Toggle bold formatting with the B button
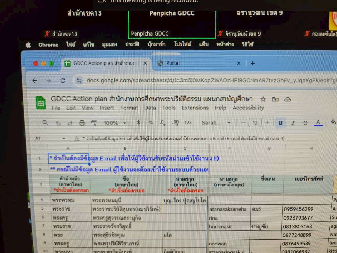The height and width of the screenshot is (253, 337). pos(281,123)
